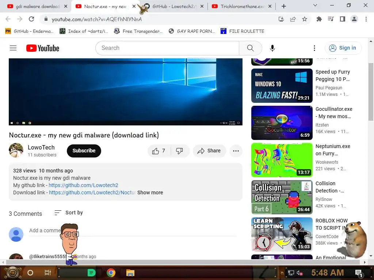Subscribe to LowoTech channel

(84, 151)
